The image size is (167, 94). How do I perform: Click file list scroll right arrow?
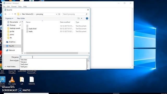89,53
